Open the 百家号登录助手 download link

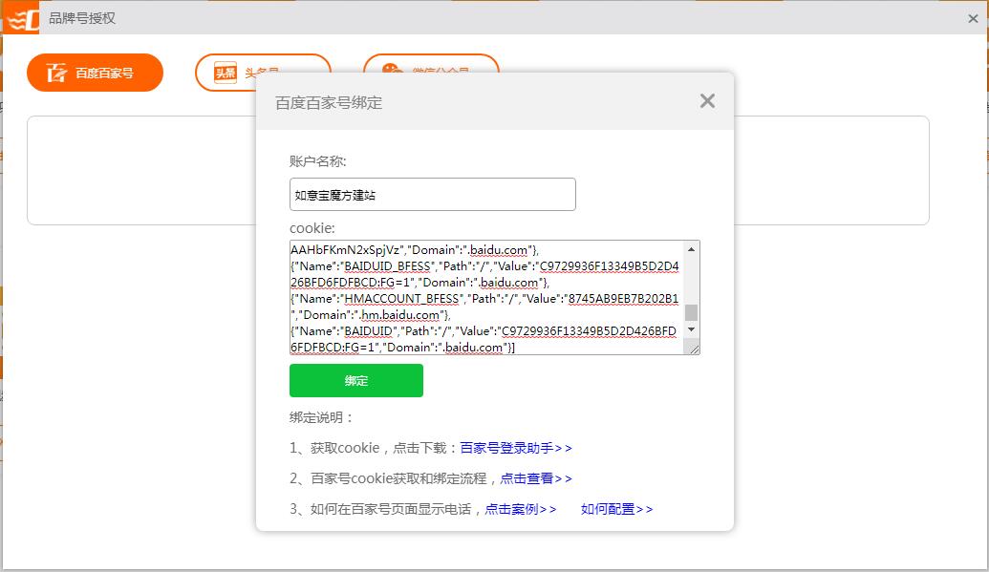pyautogui.click(x=516, y=448)
